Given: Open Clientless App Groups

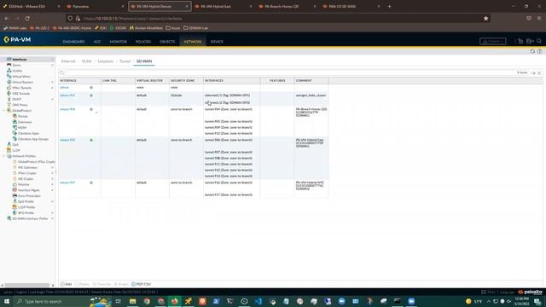Looking at the screenshot, I should pyautogui.click(x=33, y=139).
